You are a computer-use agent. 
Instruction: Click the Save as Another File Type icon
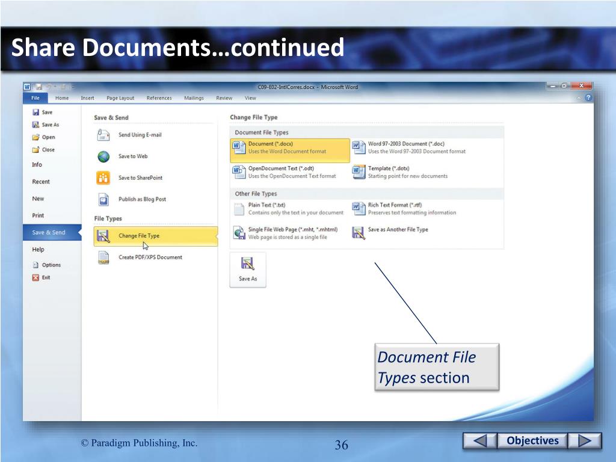(359, 233)
